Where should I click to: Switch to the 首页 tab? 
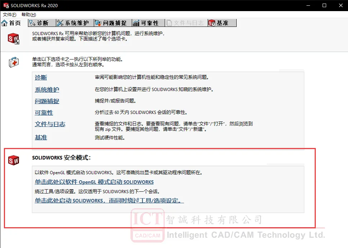click(x=11, y=23)
